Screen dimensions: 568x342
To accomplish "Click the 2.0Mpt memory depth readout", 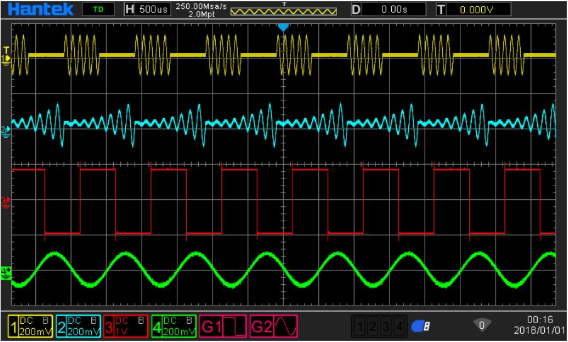I will 201,14.
